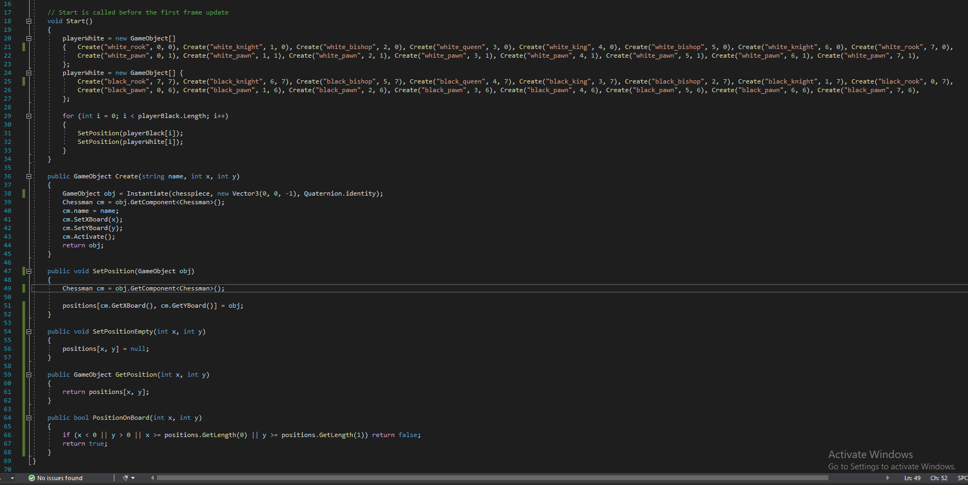This screenshot has width=968, height=485.
Task: Click 'positions.GetLength(0)' on line 66
Action: pos(206,435)
